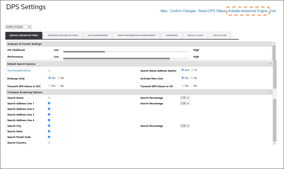Open help for Company Screening Options
This screenshot has width=284, height=169.
tap(270, 93)
